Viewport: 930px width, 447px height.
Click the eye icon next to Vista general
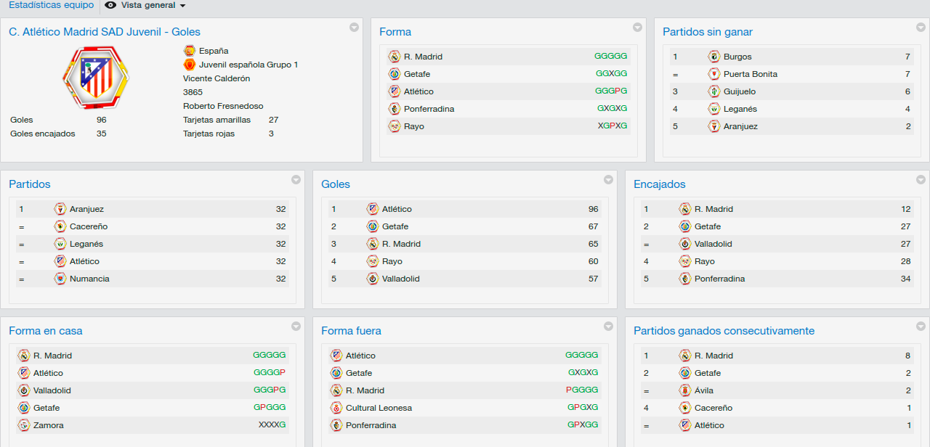click(110, 5)
